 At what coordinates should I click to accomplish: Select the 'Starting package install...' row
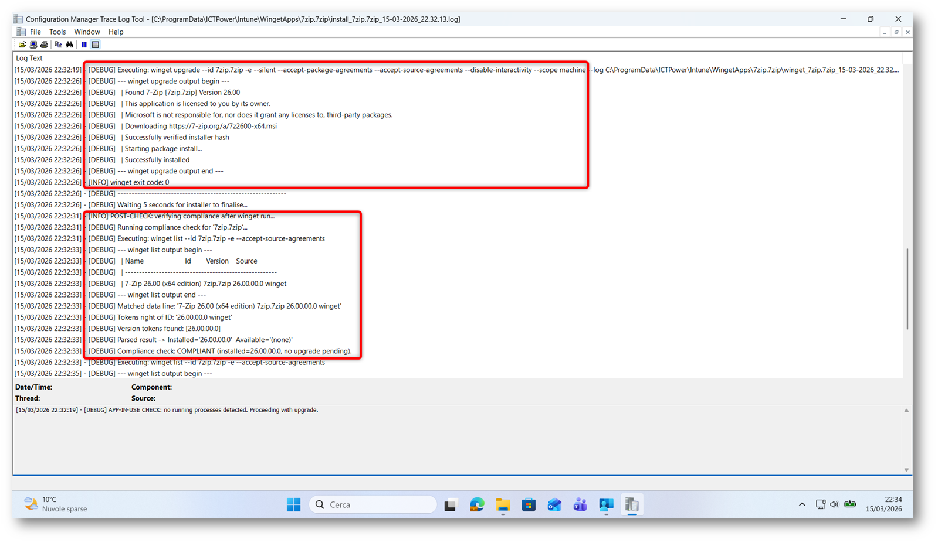coord(458,148)
